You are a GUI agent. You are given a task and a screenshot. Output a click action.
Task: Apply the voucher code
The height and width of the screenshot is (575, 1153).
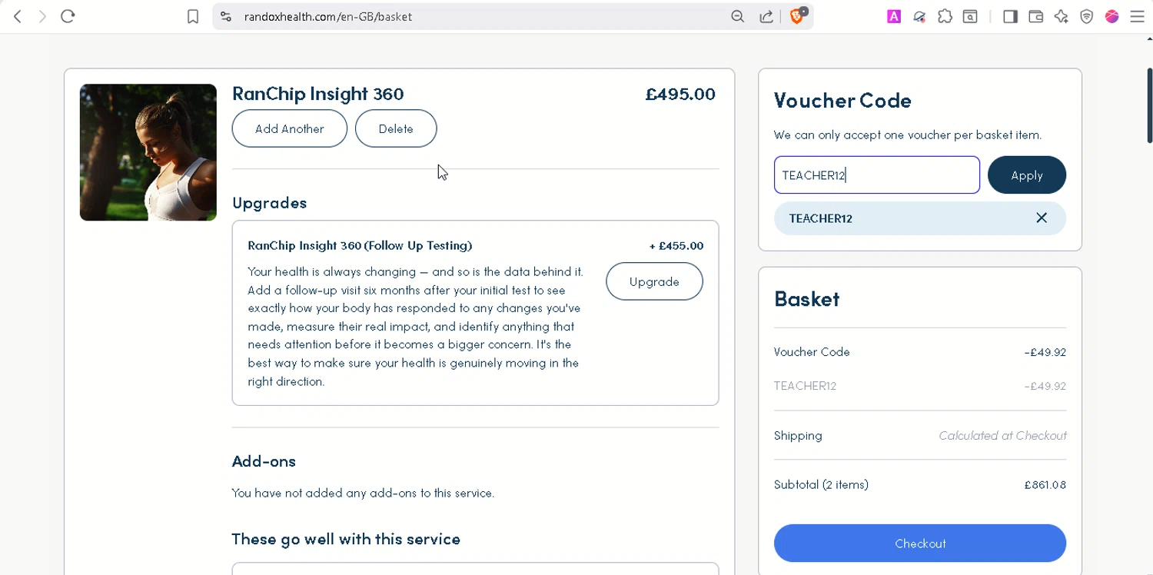tap(1027, 175)
